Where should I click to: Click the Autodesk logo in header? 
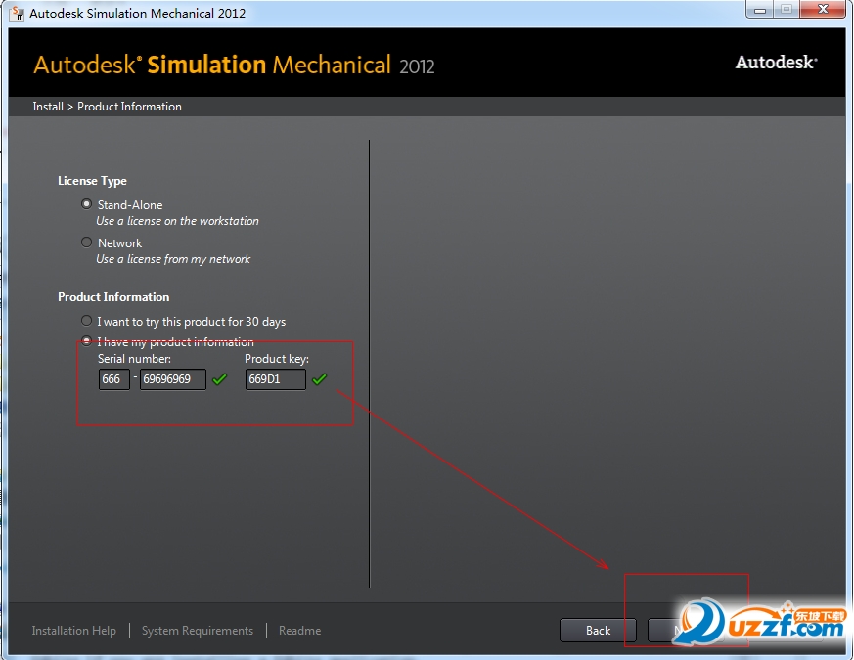(x=777, y=62)
